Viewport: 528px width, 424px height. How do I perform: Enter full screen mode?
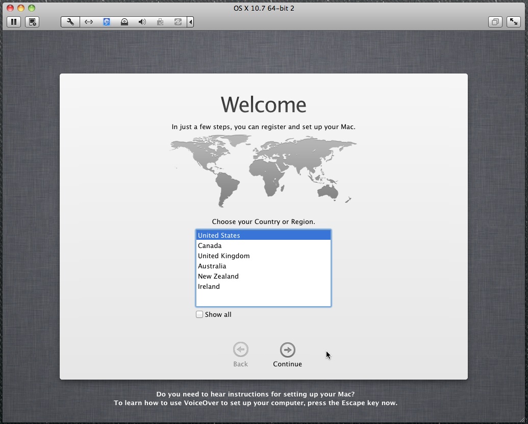pyautogui.click(x=514, y=22)
